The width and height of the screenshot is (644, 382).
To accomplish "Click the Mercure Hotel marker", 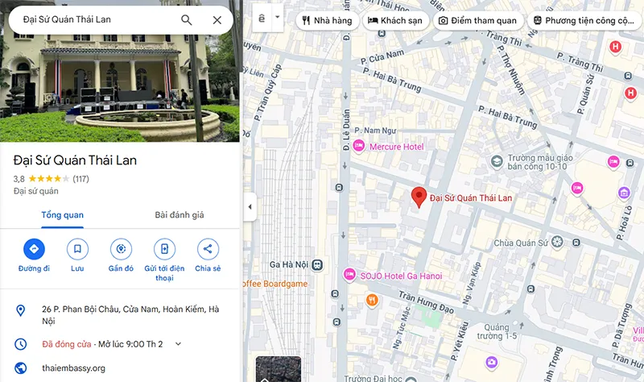I will coord(358,147).
